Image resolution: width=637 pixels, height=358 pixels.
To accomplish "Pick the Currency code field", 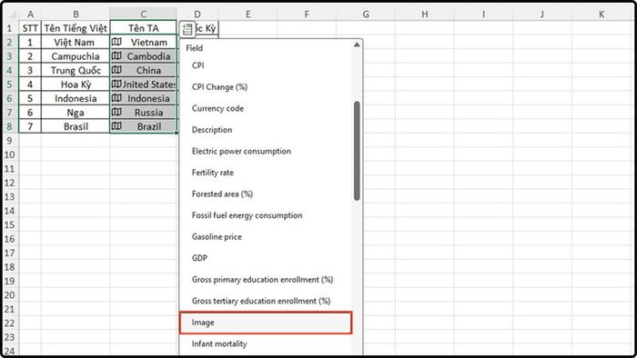I will point(266,108).
